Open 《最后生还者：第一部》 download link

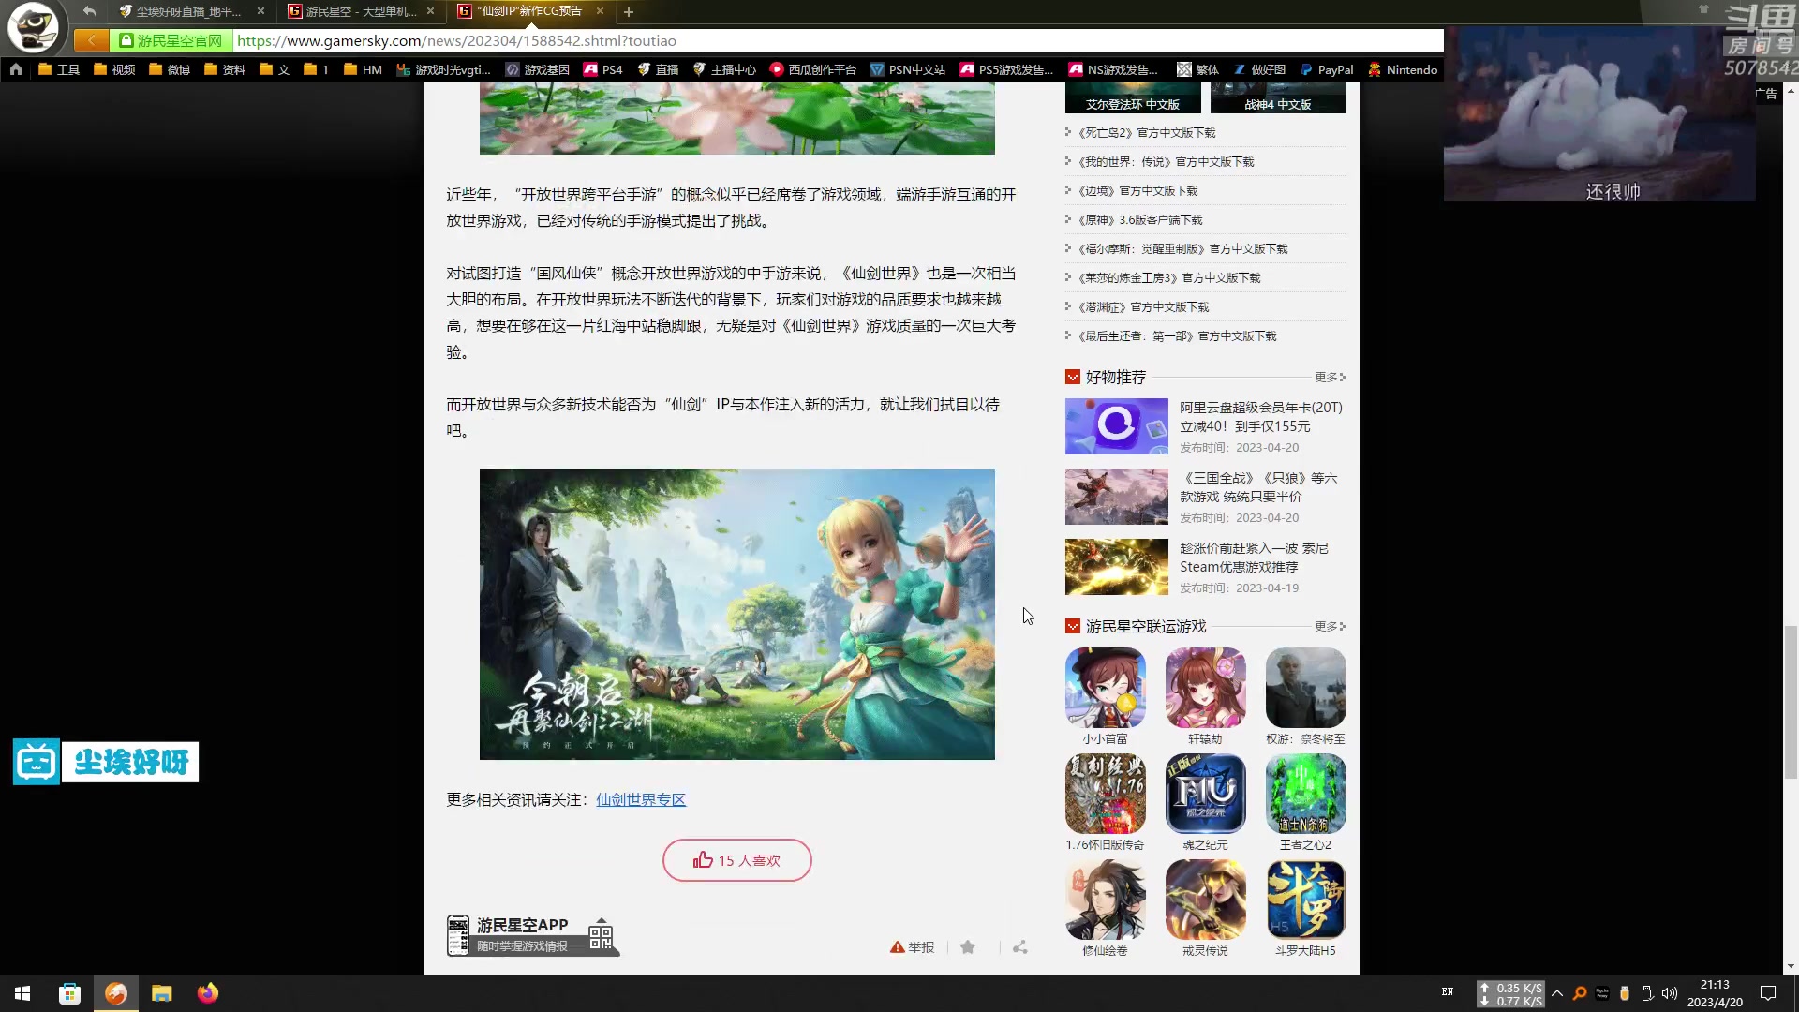coord(1177,335)
